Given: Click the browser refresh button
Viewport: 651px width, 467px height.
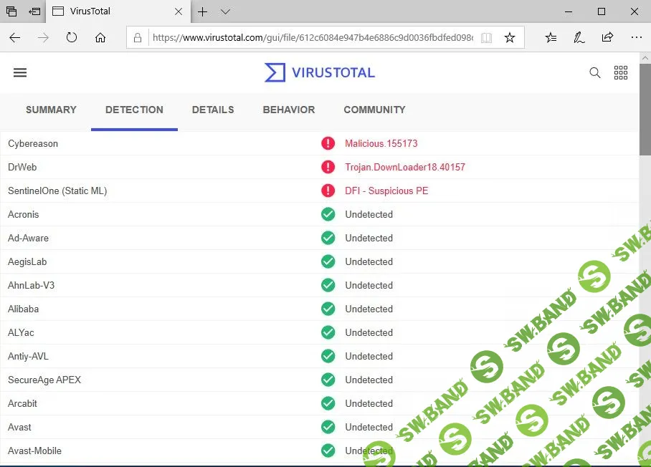Looking at the screenshot, I should pyautogui.click(x=72, y=38).
